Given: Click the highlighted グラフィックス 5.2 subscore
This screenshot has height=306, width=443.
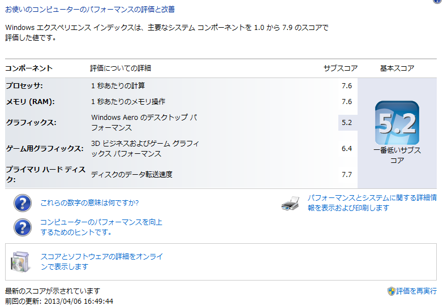Looking at the screenshot, I should pos(347,123).
